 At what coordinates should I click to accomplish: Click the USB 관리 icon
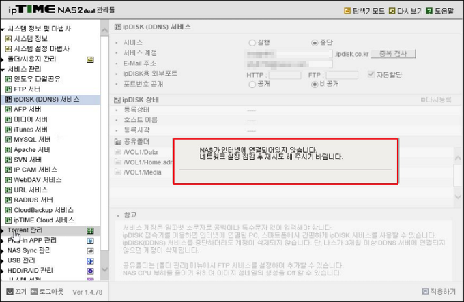90,261
